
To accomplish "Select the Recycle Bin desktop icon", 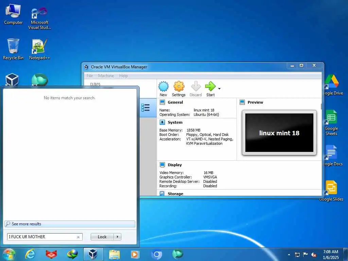I will pyautogui.click(x=13, y=49).
